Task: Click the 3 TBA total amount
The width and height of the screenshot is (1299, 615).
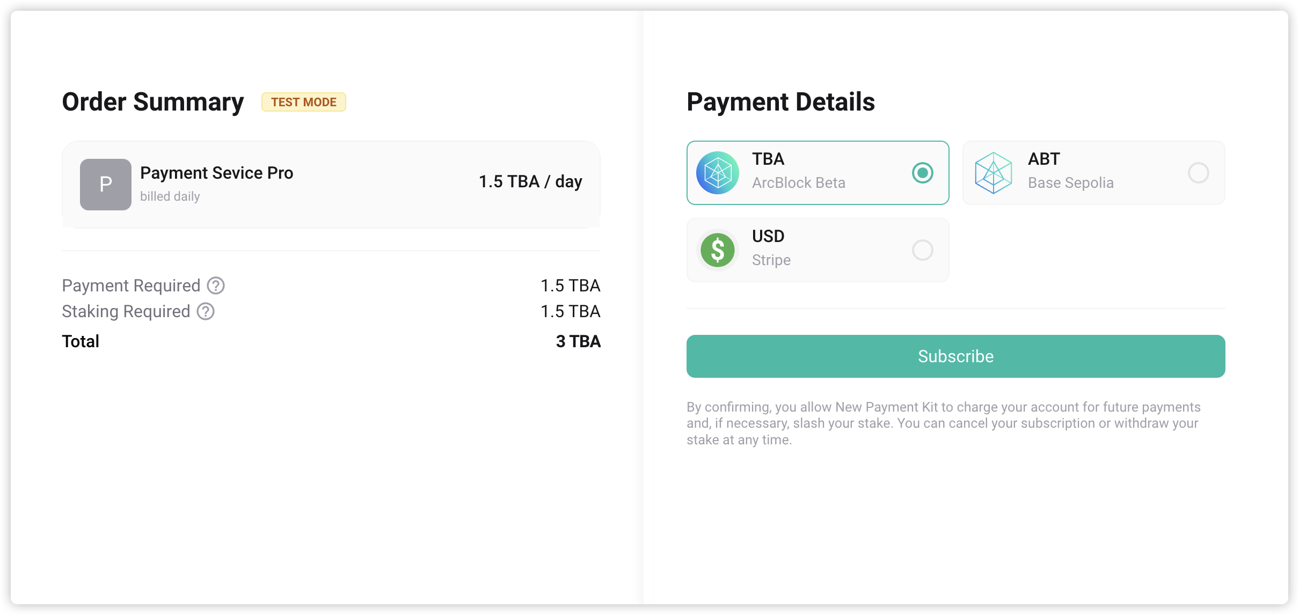Action: click(x=578, y=341)
